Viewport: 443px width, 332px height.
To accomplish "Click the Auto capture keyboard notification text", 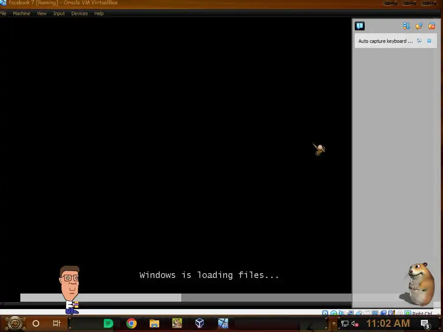I will [x=385, y=41].
